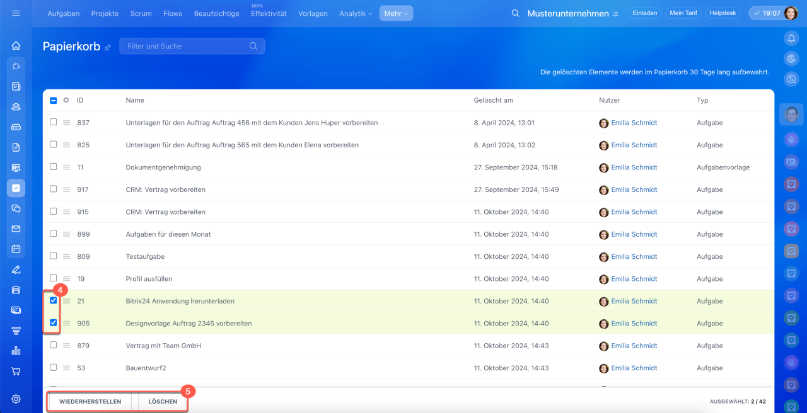Click the notification bell icon
Image resolution: width=807 pixels, height=413 pixels.
click(791, 38)
